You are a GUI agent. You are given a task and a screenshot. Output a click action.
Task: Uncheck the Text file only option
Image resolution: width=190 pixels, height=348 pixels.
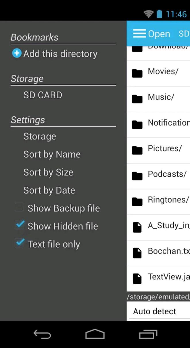point(19,243)
